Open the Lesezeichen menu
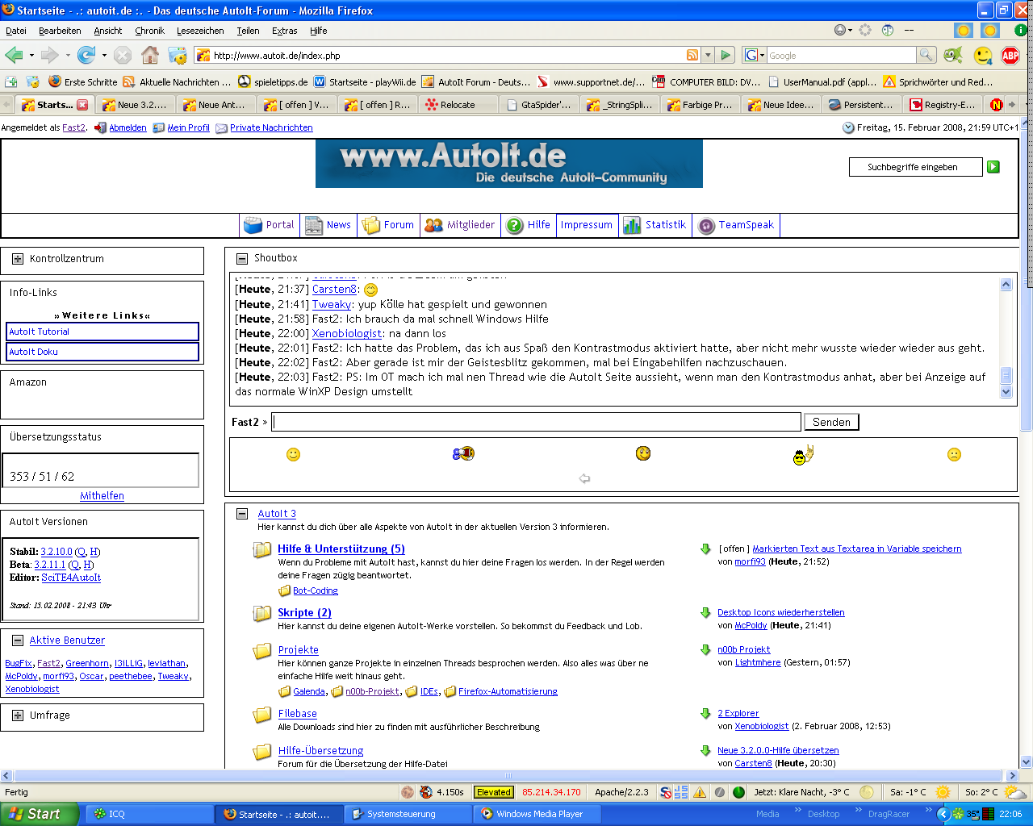This screenshot has height=826, width=1033. pyautogui.click(x=200, y=31)
